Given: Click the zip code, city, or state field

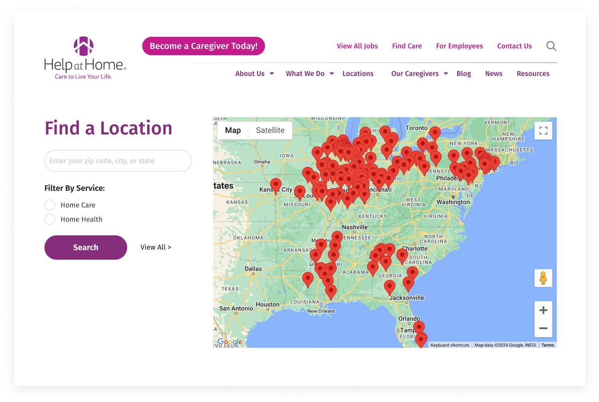Looking at the screenshot, I should (118, 161).
